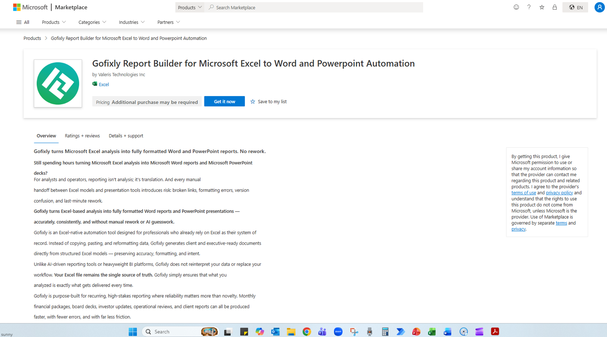Expand the Industries navigation dropdown
The height and width of the screenshot is (337, 607).
click(132, 22)
